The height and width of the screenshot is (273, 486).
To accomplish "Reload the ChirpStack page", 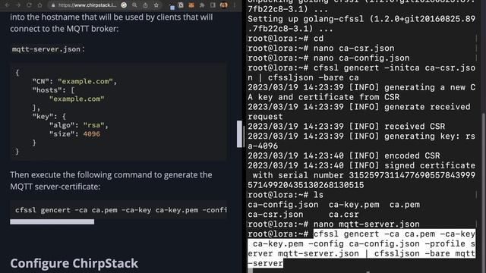I will tap(29, 5).
